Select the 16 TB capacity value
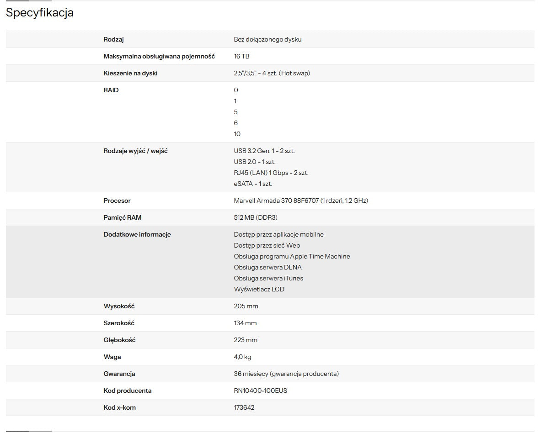Screen dimensions: 540x433 tap(241, 56)
